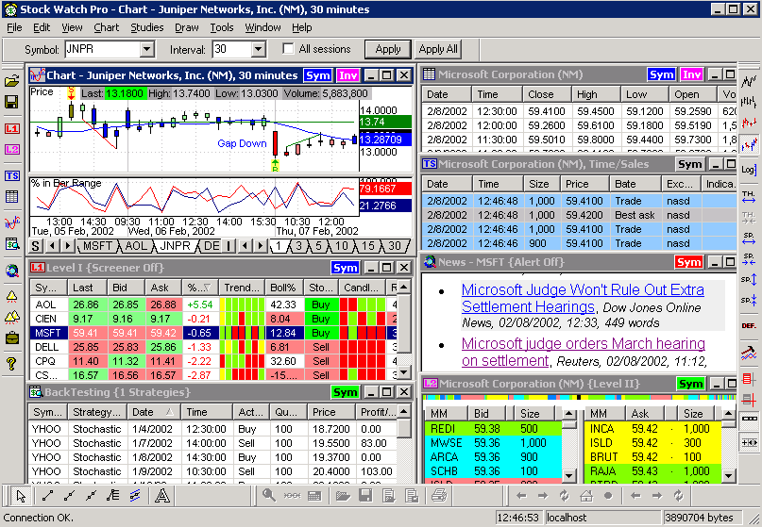Expand the Interval dropdown list
The height and width of the screenshot is (527, 762).
tap(258, 49)
